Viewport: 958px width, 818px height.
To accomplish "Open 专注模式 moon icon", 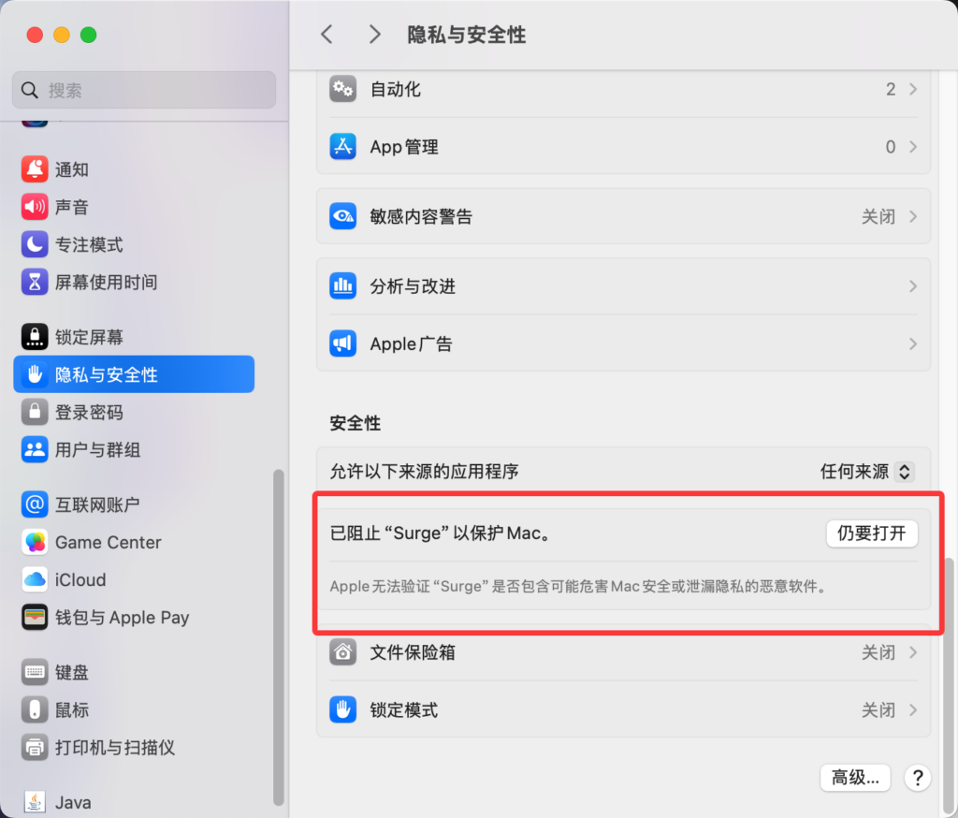I will point(35,244).
